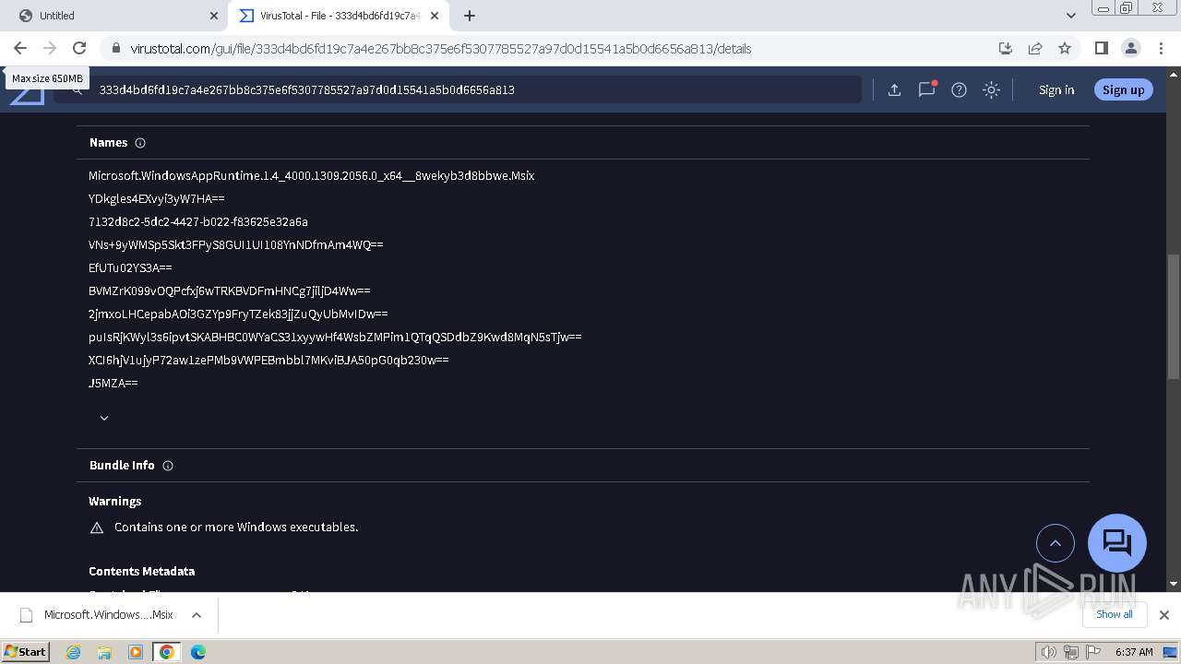Switch to the Untitled tab
The height and width of the screenshot is (664, 1181).
[x=115, y=16]
